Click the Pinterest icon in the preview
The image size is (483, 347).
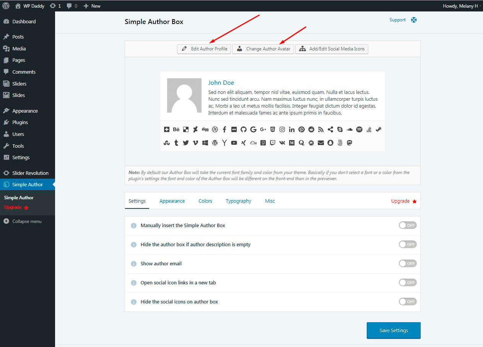click(x=301, y=129)
